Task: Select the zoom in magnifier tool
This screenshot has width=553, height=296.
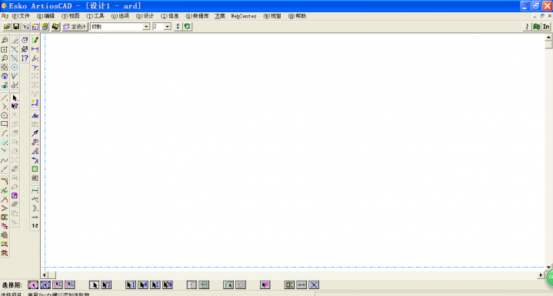Action: [x=5, y=41]
